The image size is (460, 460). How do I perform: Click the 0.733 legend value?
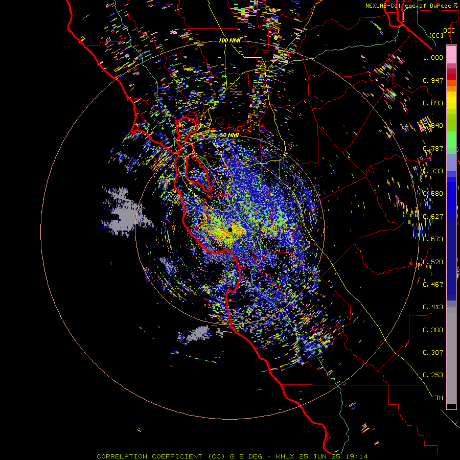tap(433, 171)
